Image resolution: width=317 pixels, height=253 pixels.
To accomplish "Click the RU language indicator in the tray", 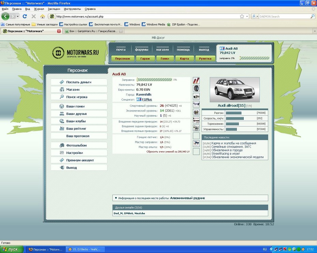I will (265, 249).
